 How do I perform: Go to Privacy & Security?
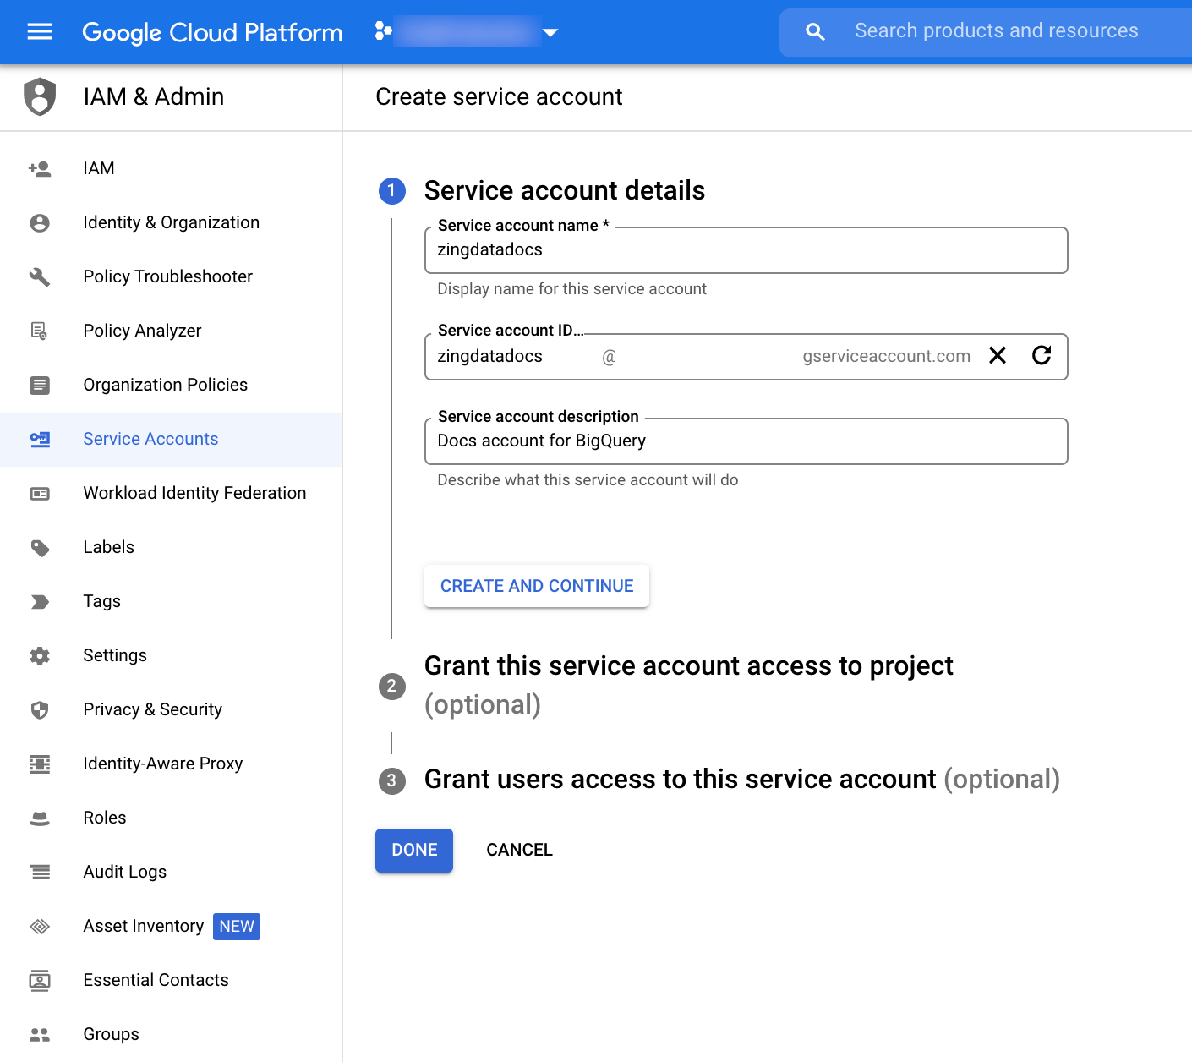pyautogui.click(x=171, y=710)
